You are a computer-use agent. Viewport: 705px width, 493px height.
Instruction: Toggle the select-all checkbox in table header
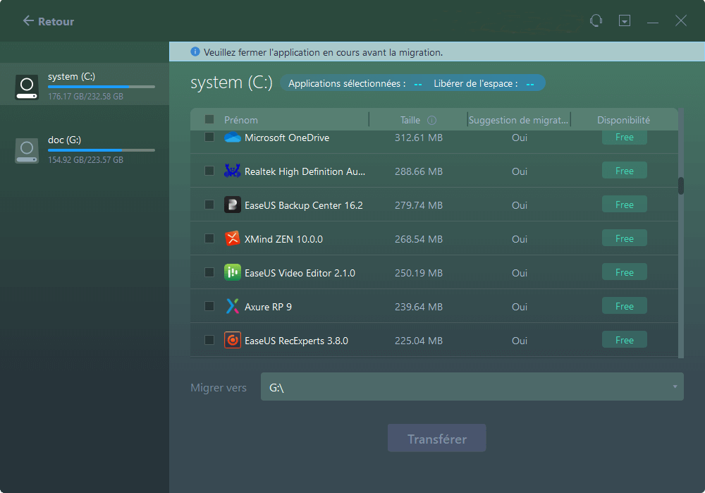209,119
